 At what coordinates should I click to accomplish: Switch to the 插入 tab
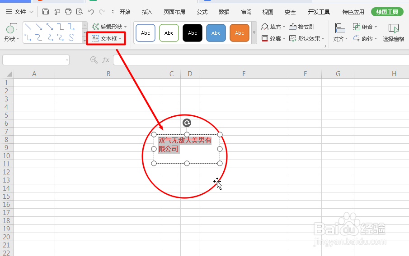click(x=147, y=12)
